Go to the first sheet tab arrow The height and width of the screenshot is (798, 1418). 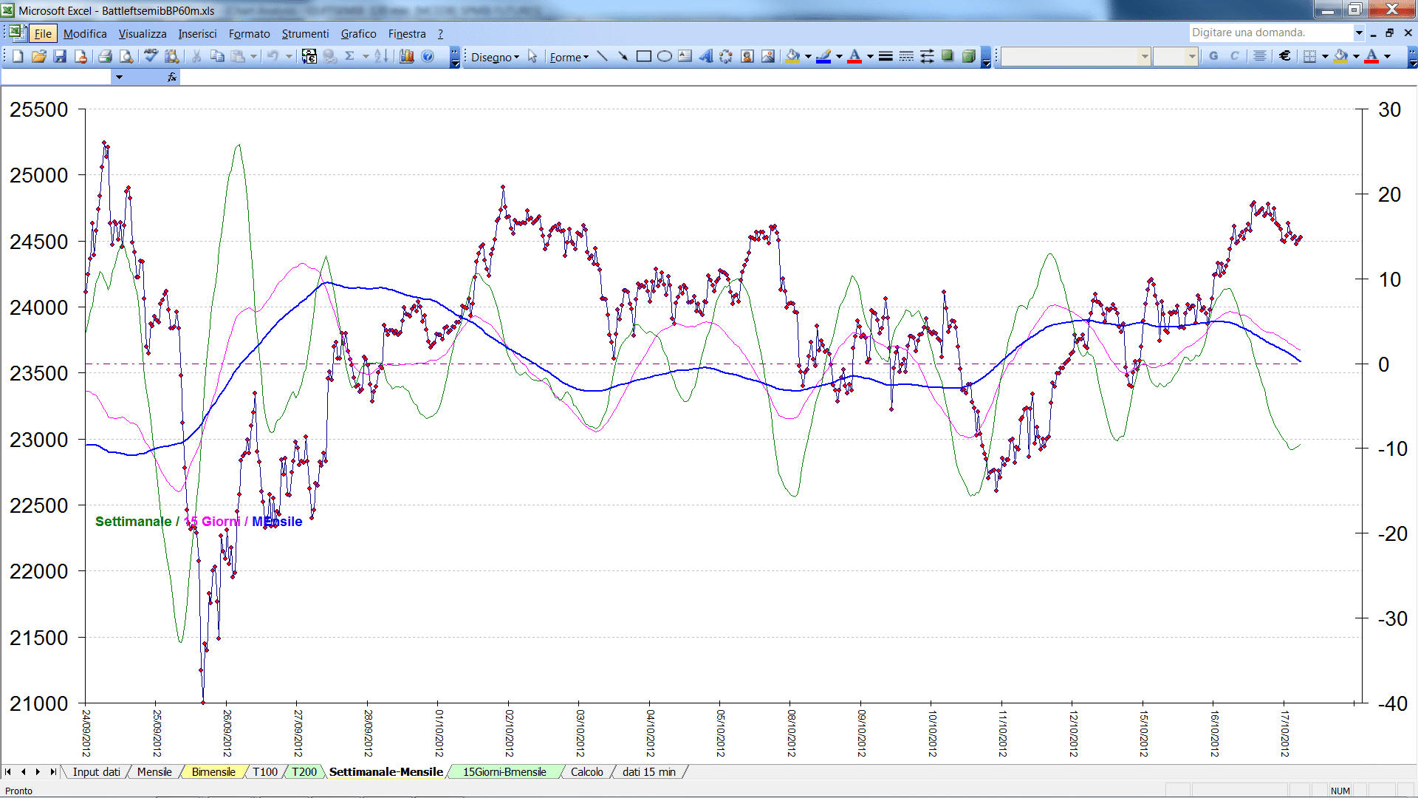pos(8,771)
